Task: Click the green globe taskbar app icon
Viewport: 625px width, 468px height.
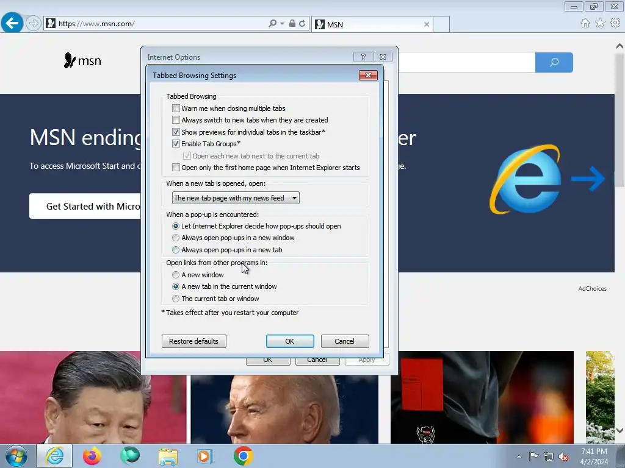Action: pos(130,456)
